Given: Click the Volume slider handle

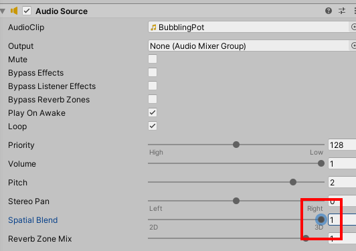Looking at the screenshot, I should click(x=321, y=163).
